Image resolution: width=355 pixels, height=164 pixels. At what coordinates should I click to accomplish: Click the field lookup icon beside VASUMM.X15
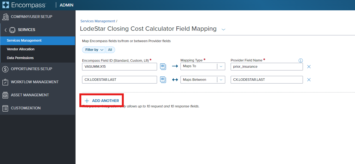pos(163,66)
